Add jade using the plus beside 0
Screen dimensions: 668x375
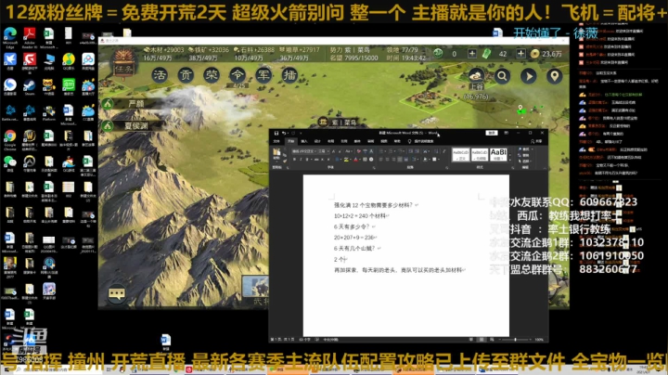click(472, 54)
